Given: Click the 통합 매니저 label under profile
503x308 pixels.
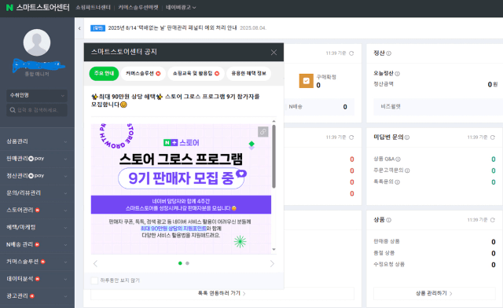Looking at the screenshot, I should point(37,74).
